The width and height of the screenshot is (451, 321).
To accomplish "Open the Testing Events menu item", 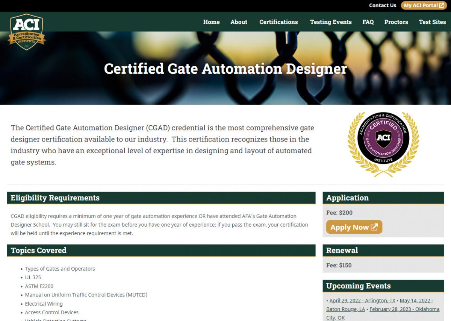I will [331, 22].
